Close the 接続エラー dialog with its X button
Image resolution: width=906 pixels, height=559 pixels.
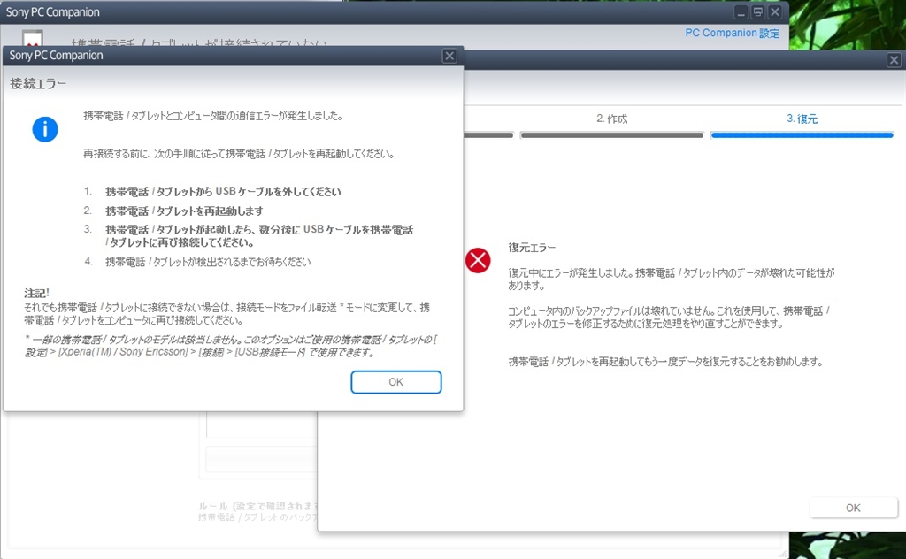click(x=449, y=56)
